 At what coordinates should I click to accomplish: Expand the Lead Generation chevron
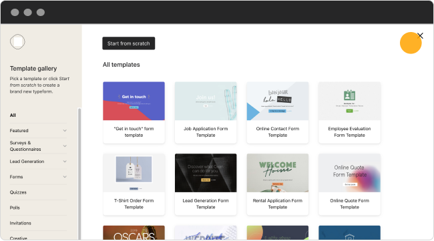point(65,162)
